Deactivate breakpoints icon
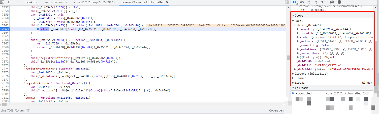The height and width of the screenshot is (114, 379). (332, 2)
